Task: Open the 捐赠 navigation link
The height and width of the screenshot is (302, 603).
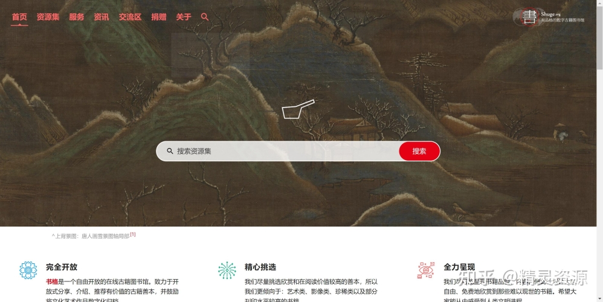Action: (159, 17)
